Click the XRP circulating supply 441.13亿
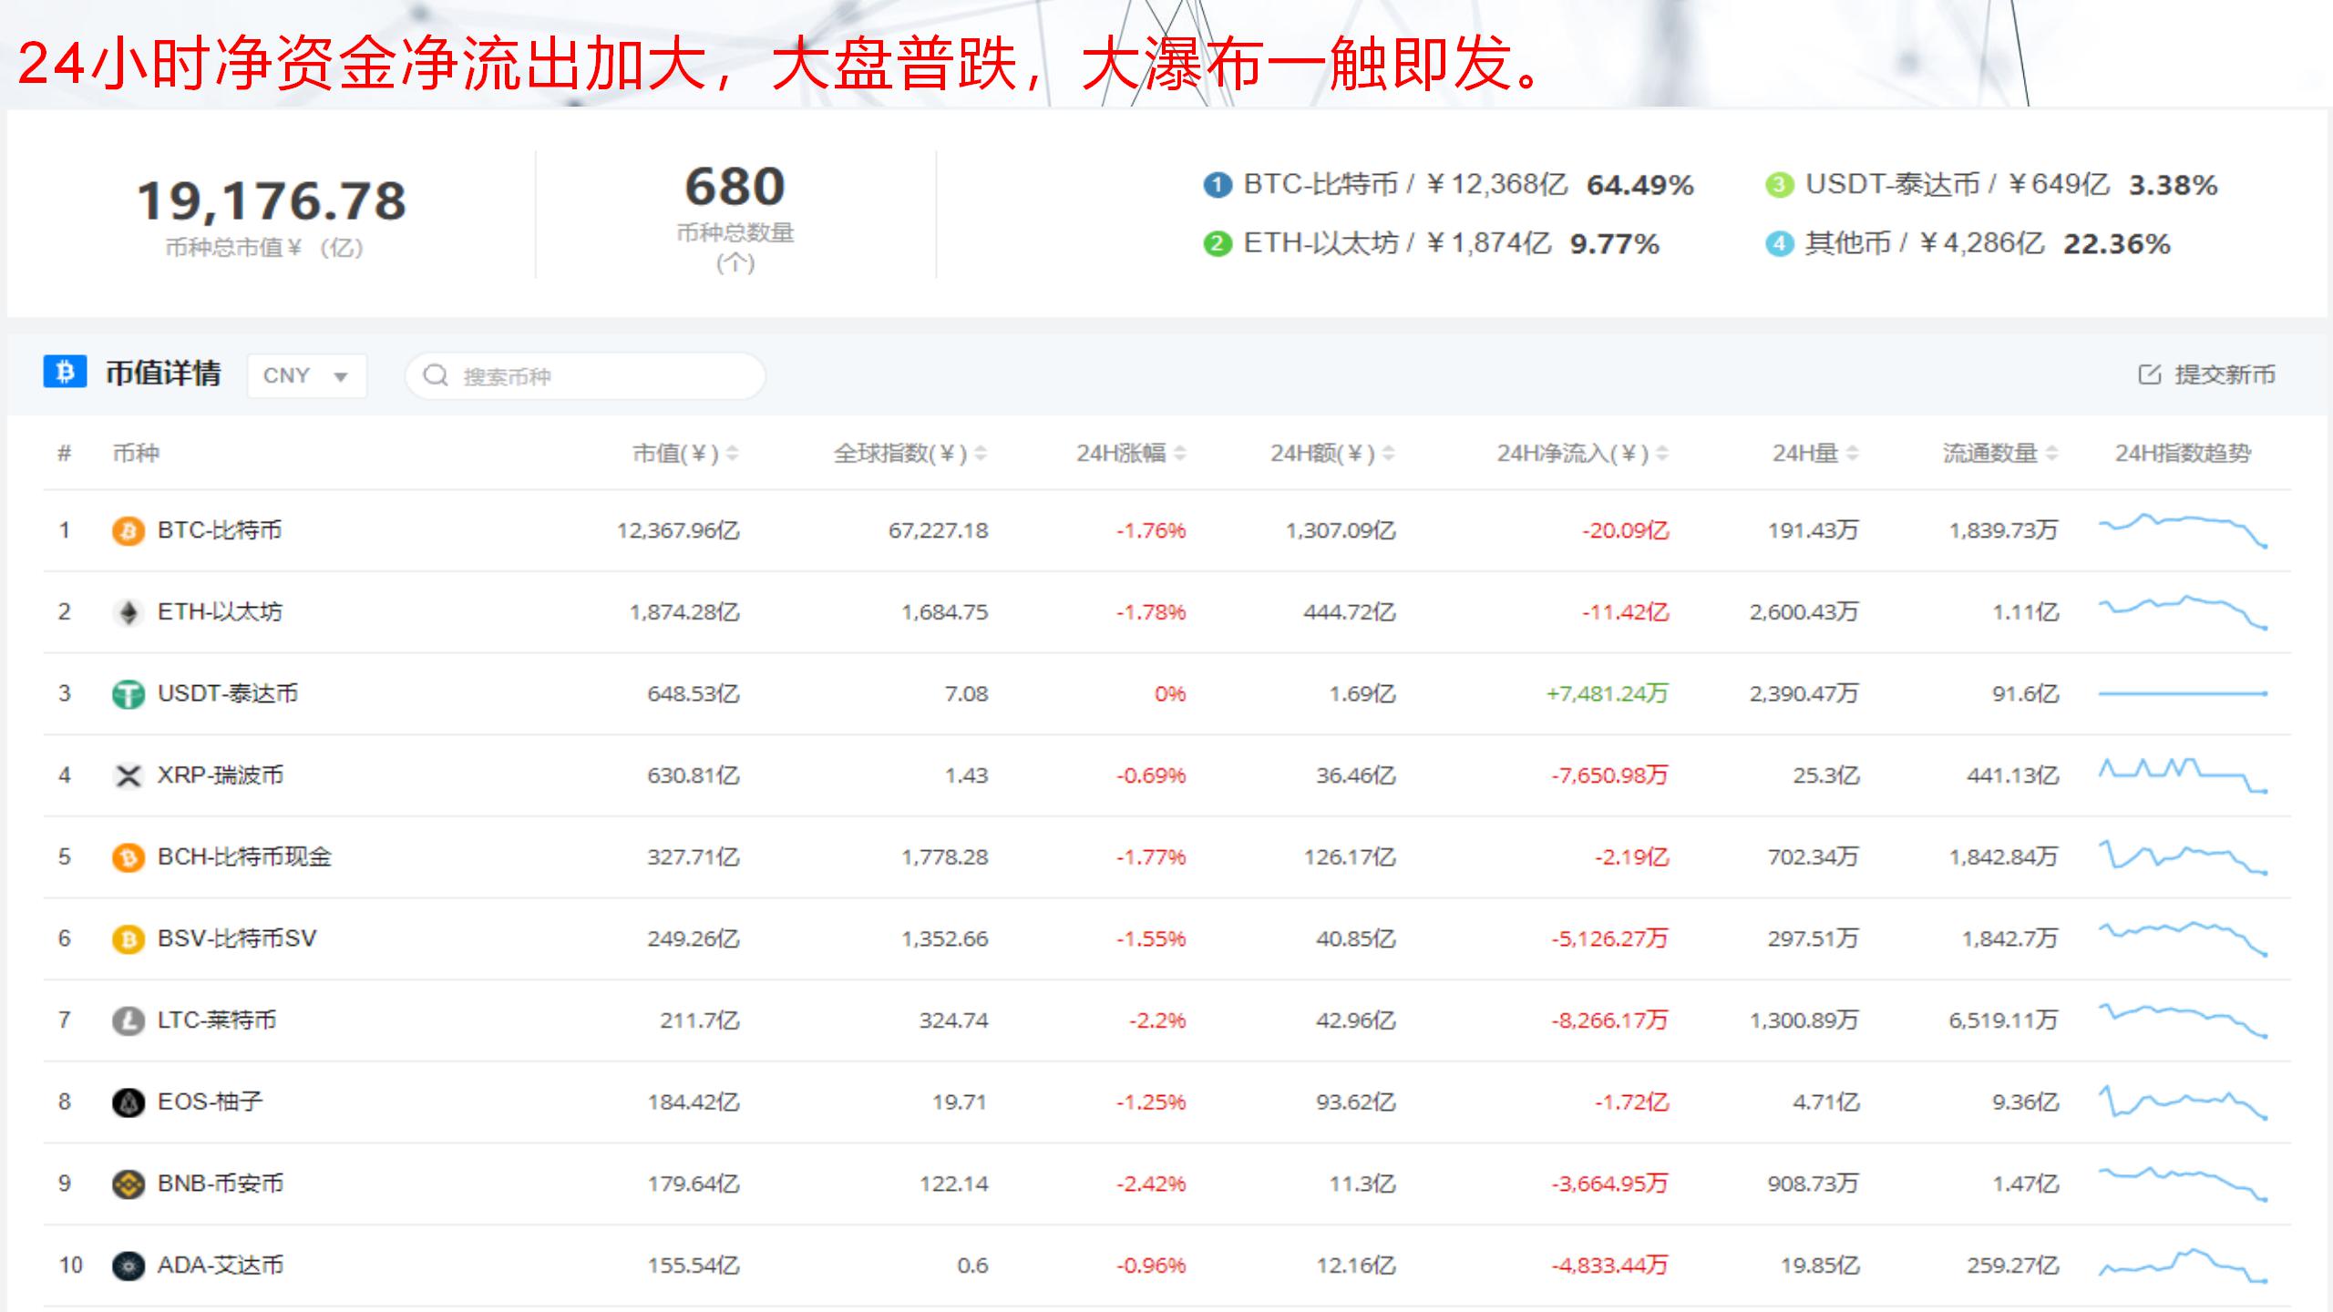 (2012, 775)
